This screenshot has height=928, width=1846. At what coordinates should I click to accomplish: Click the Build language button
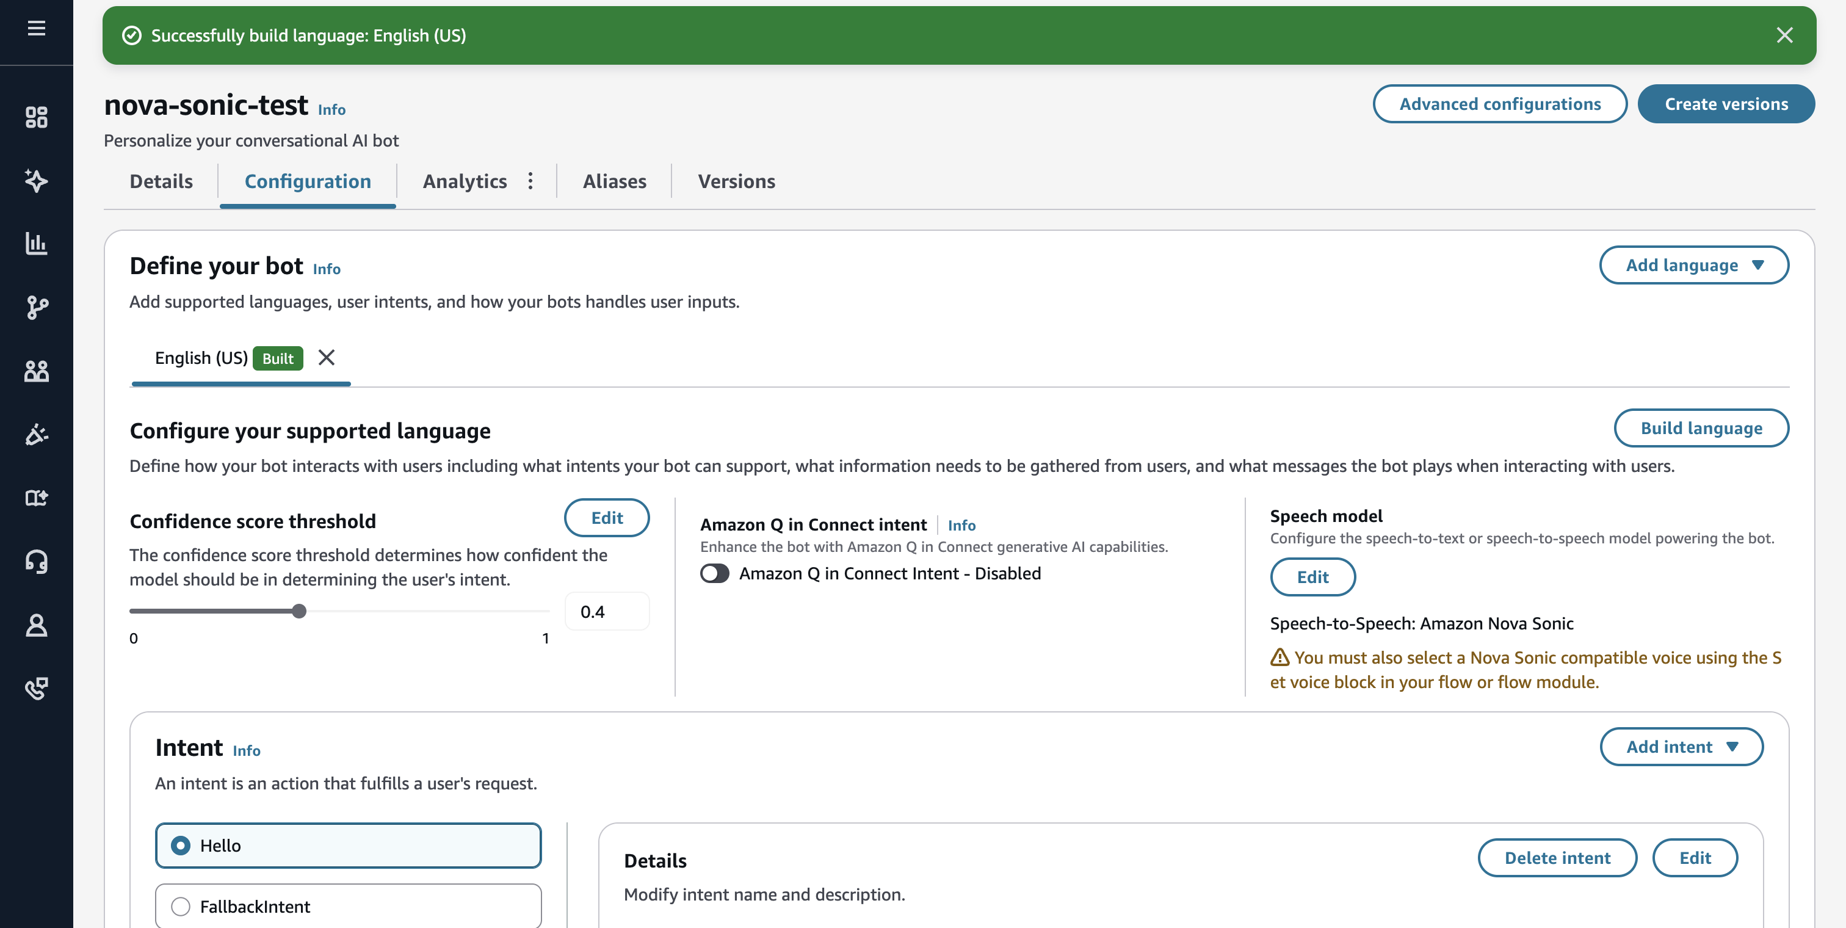(1701, 429)
